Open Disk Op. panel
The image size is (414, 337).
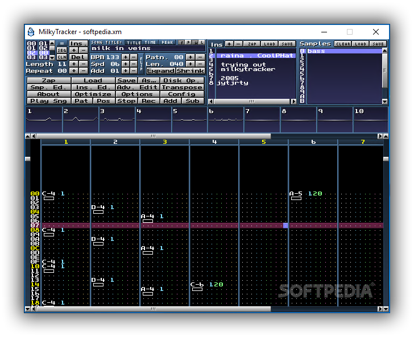[x=182, y=81]
